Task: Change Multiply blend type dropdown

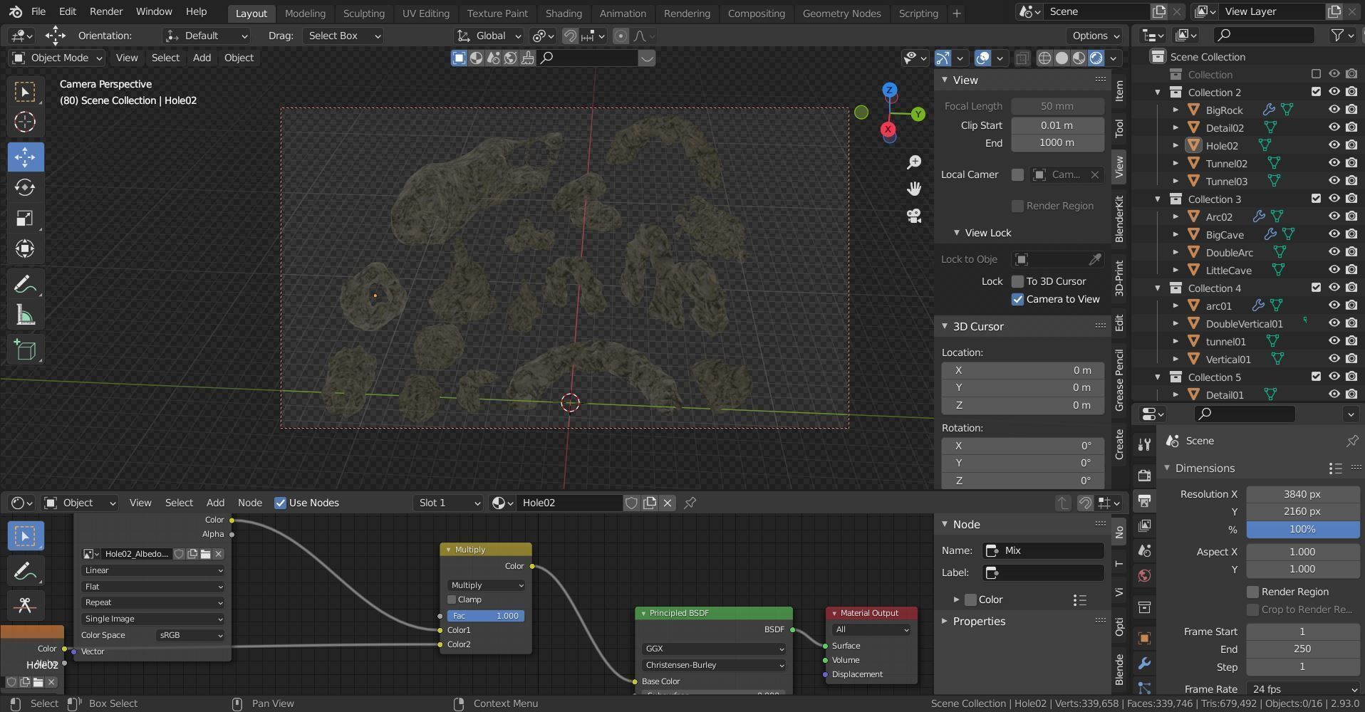Action: tap(486, 585)
